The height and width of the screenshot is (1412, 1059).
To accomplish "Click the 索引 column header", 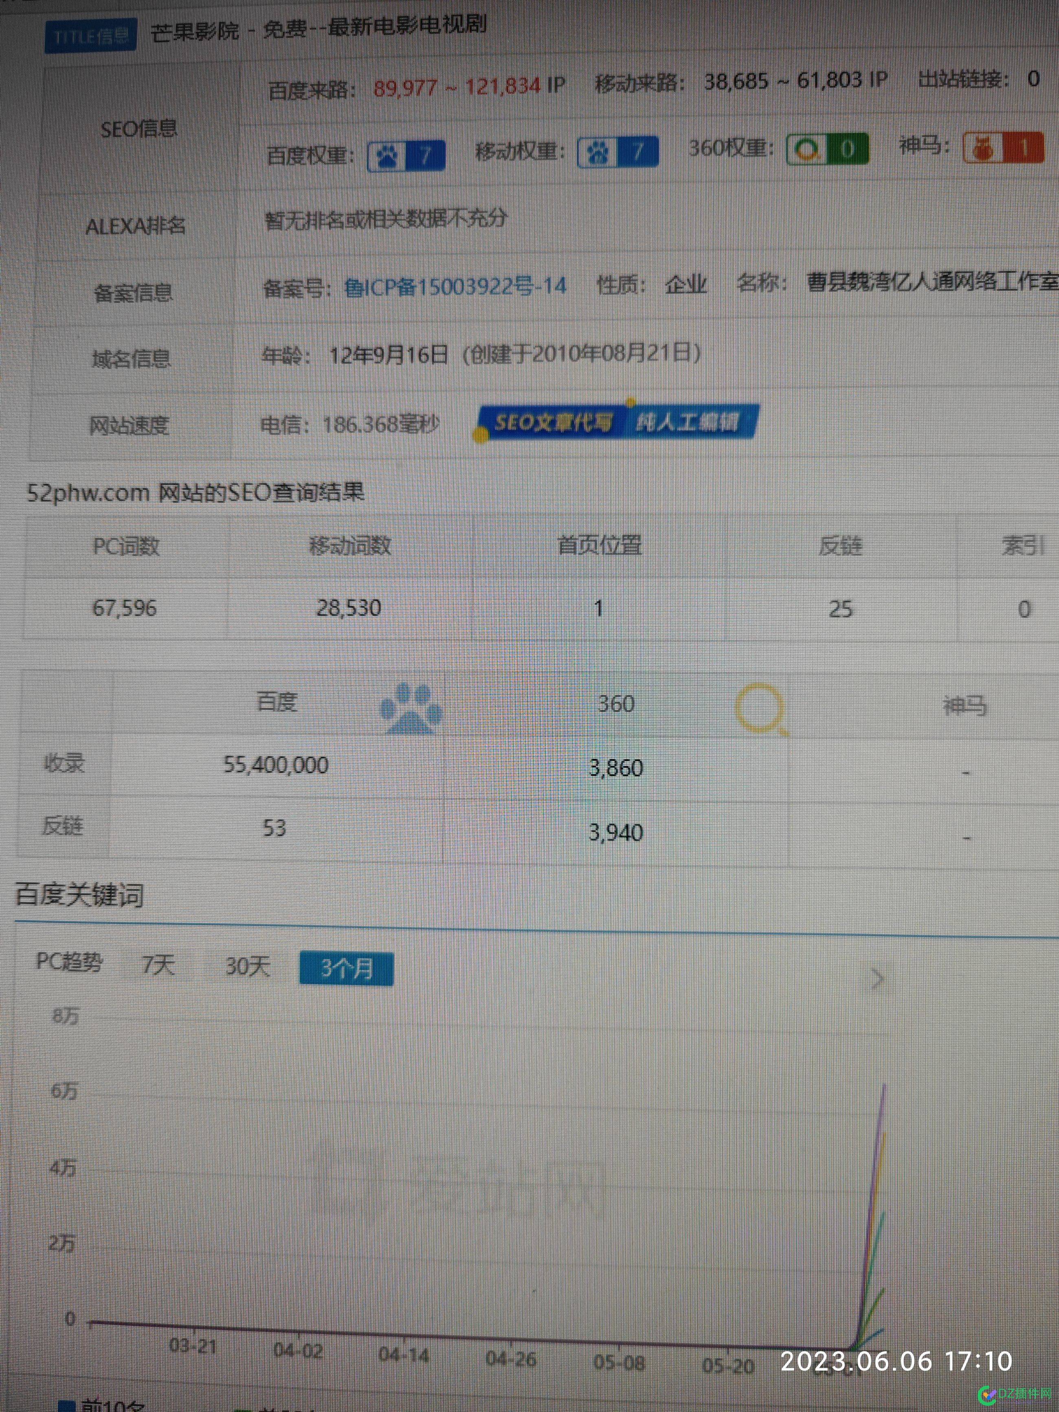I will tap(1023, 546).
